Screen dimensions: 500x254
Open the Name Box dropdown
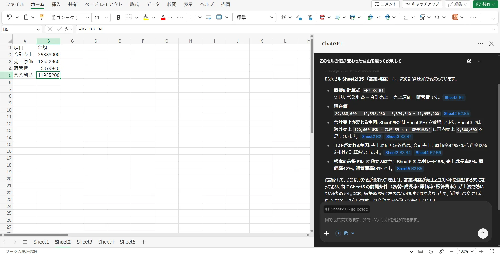coord(38,29)
